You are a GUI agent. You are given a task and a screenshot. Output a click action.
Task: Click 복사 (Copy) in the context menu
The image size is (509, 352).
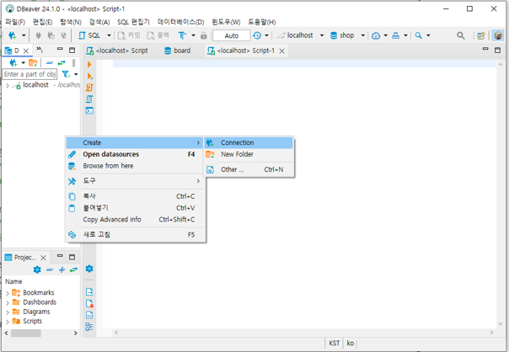[x=135, y=196]
